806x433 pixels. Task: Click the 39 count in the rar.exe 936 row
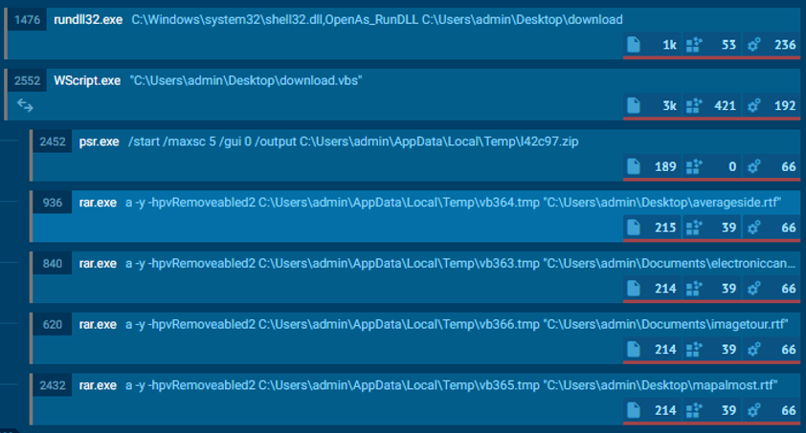[x=728, y=227]
